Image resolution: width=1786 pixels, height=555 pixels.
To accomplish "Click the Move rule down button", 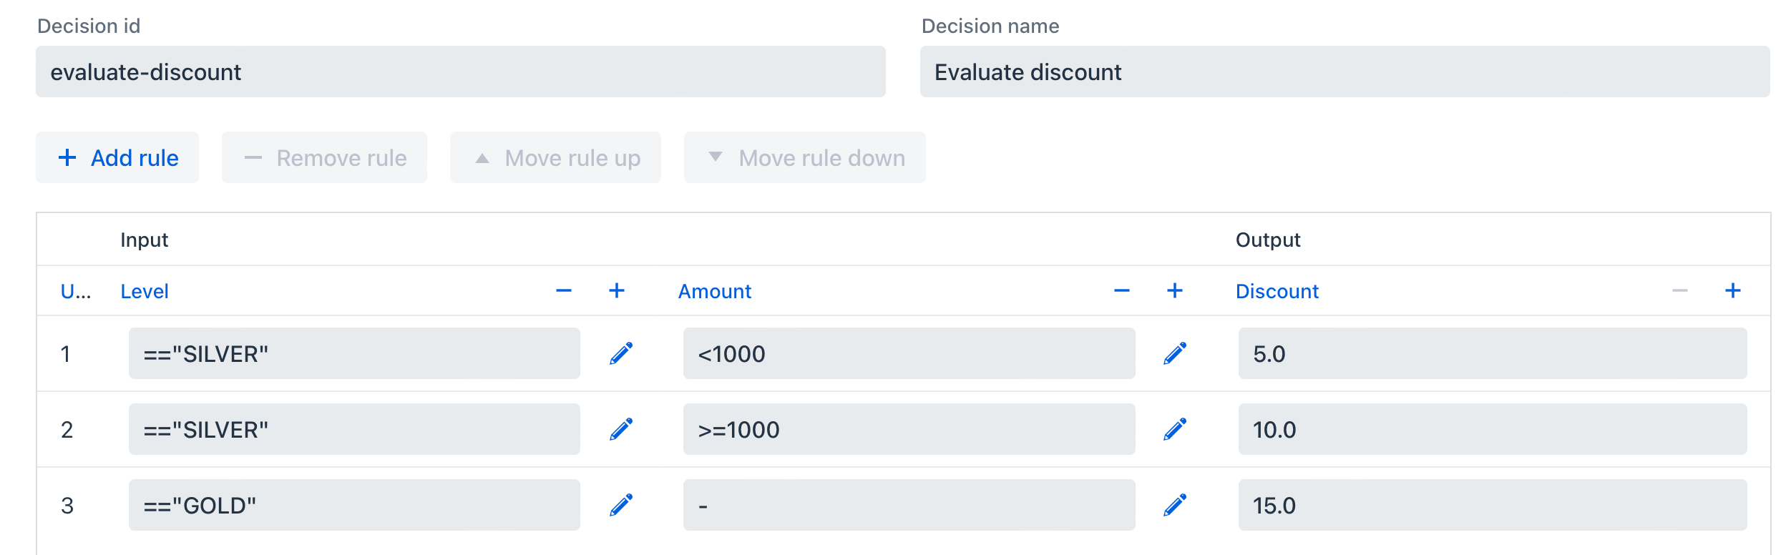I will point(803,157).
